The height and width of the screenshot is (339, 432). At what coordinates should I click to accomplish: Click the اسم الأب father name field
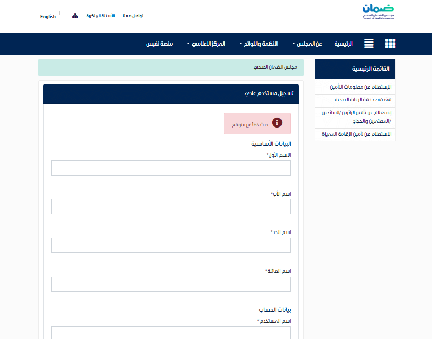[171, 206]
